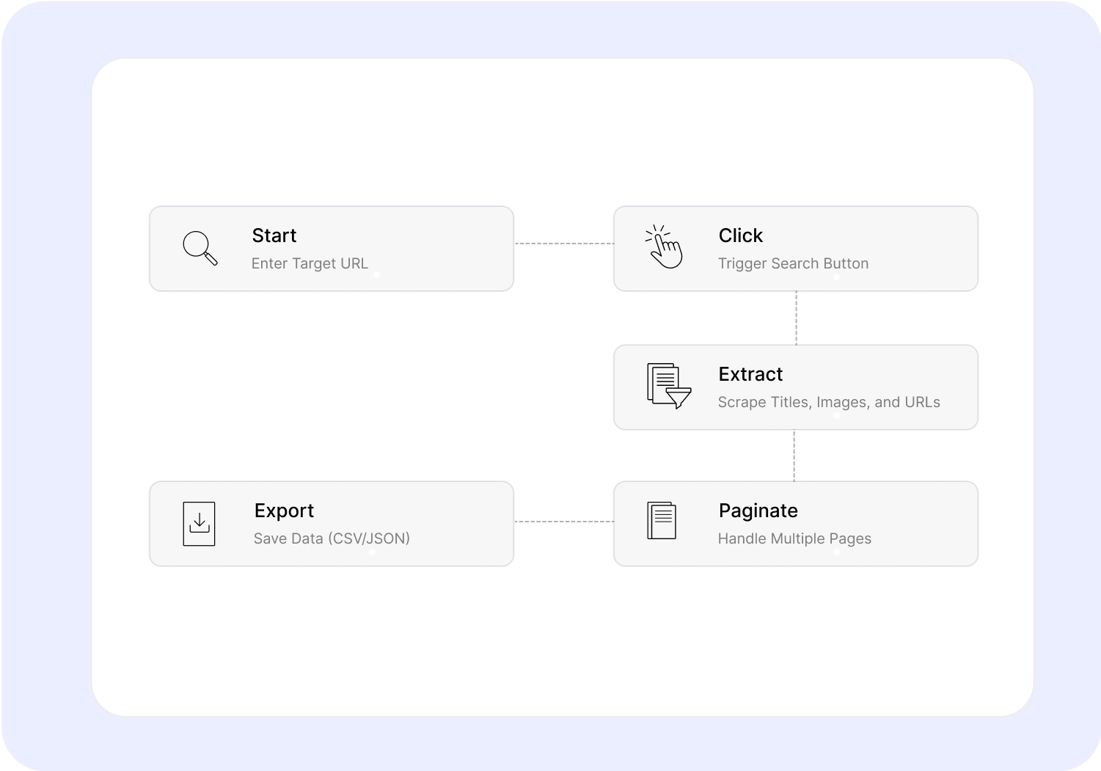Select the Click step title
The width and height of the screenshot is (1101, 771).
point(741,235)
